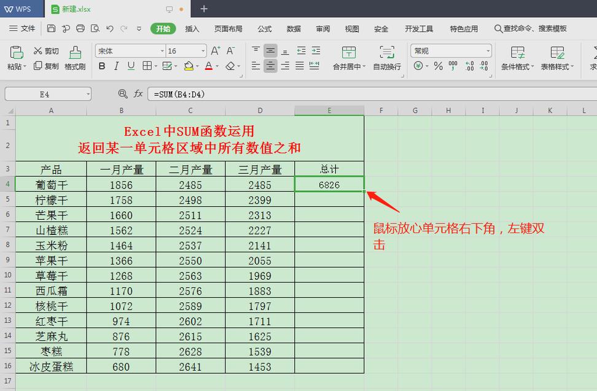
Task: Toggle Bold formatting
Action: coord(102,66)
